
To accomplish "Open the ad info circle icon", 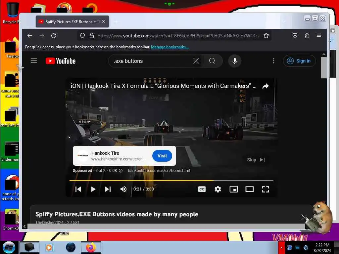I will pos(121,171).
